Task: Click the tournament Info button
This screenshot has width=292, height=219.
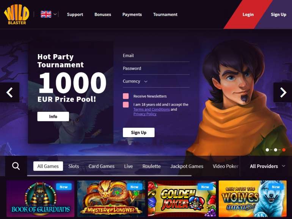Action: (53, 116)
